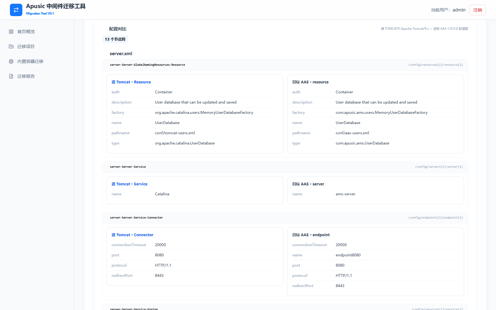This screenshot has height=310, width=496.
Task: Click the Tomcat redirectPort 8443 value
Action: pyautogui.click(x=159, y=276)
